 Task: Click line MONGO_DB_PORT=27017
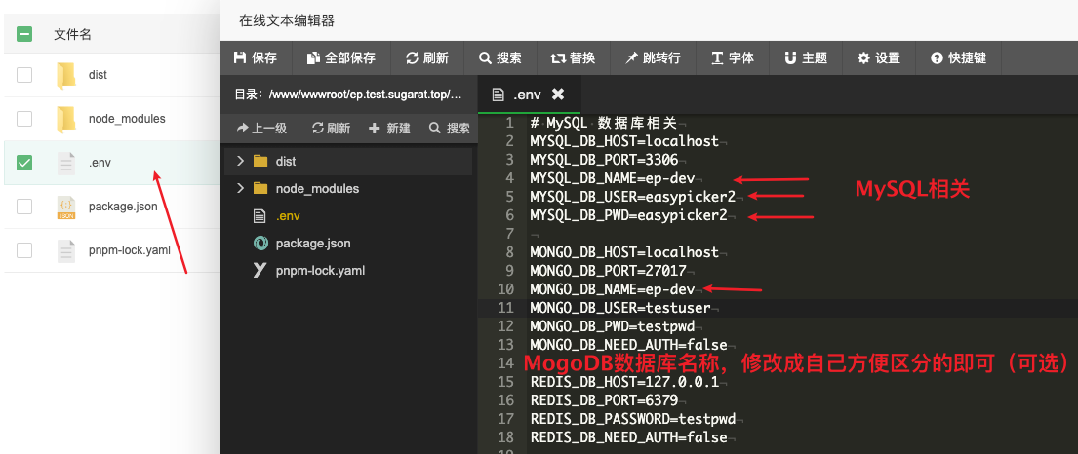tap(609, 271)
